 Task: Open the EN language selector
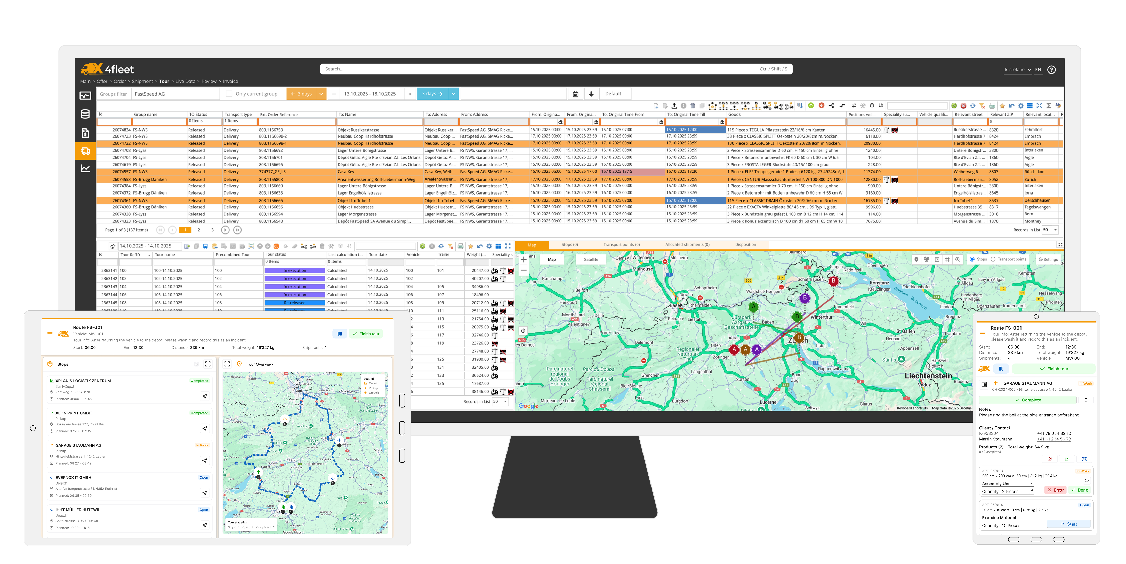coord(1038,70)
